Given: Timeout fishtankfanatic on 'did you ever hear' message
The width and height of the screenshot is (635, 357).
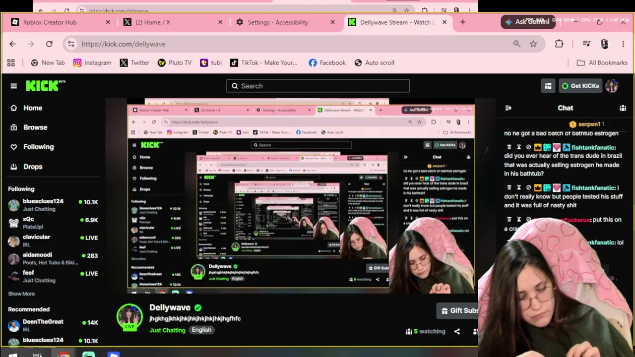Looking at the screenshot, I should coord(518,147).
